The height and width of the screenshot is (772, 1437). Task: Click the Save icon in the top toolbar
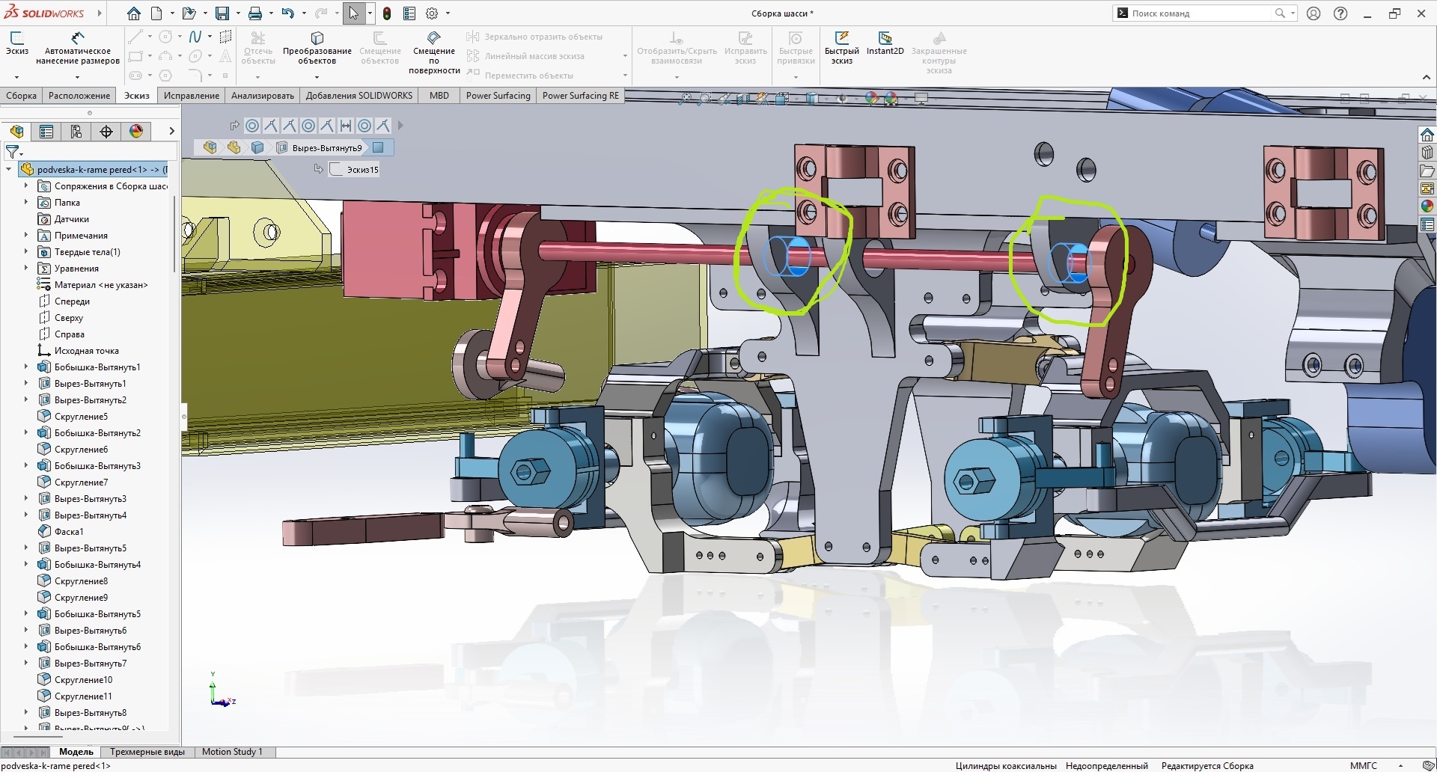point(222,13)
